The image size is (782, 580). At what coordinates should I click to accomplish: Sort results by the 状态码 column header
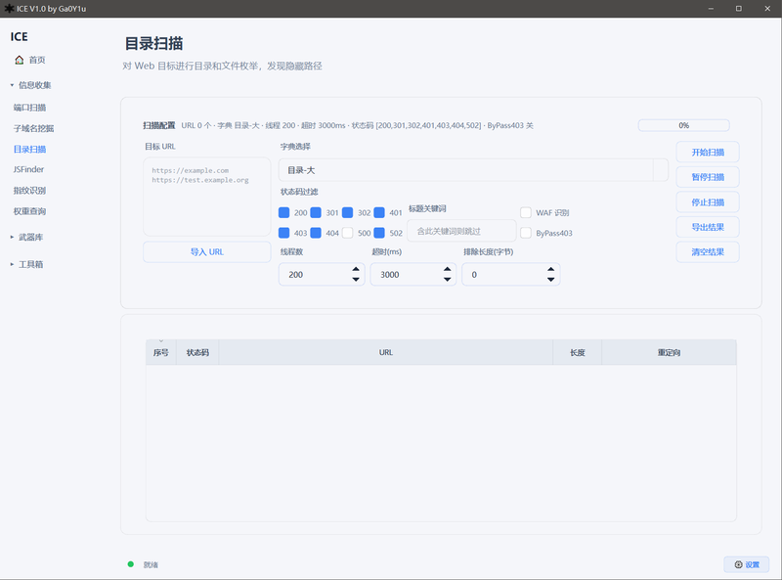tap(197, 352)
